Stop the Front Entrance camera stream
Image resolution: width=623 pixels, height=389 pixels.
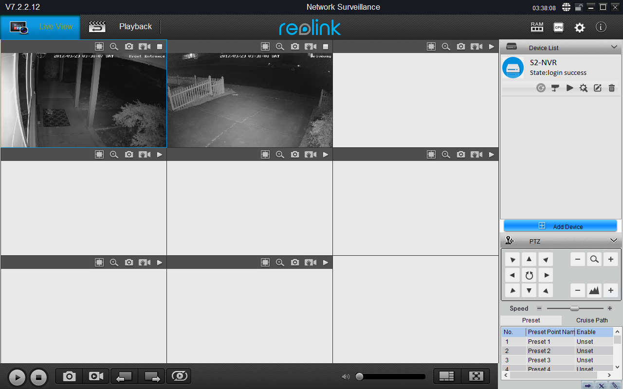pyautogui.click(x=160, y=47)
